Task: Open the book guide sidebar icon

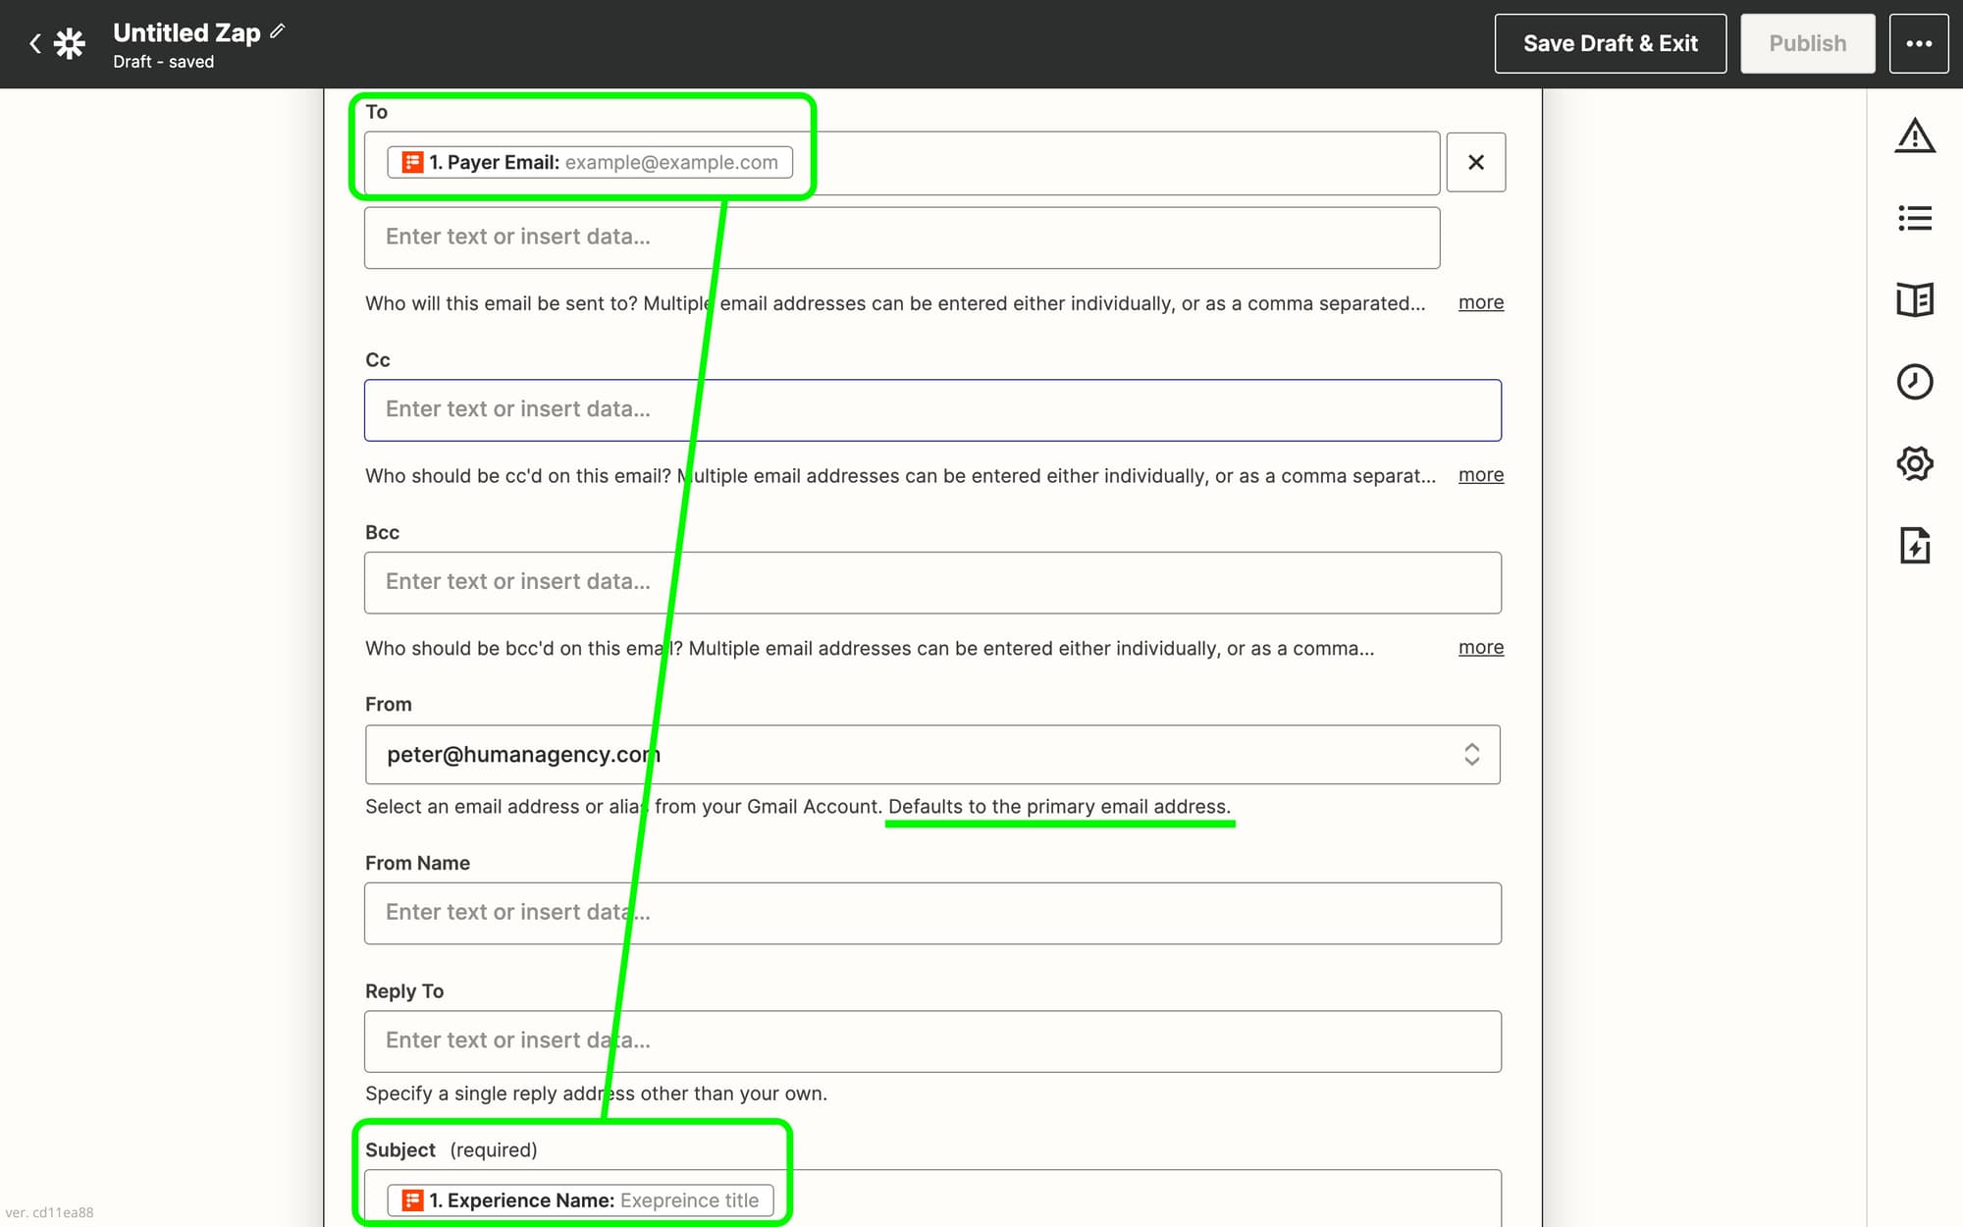Action: coord(1914,299)
